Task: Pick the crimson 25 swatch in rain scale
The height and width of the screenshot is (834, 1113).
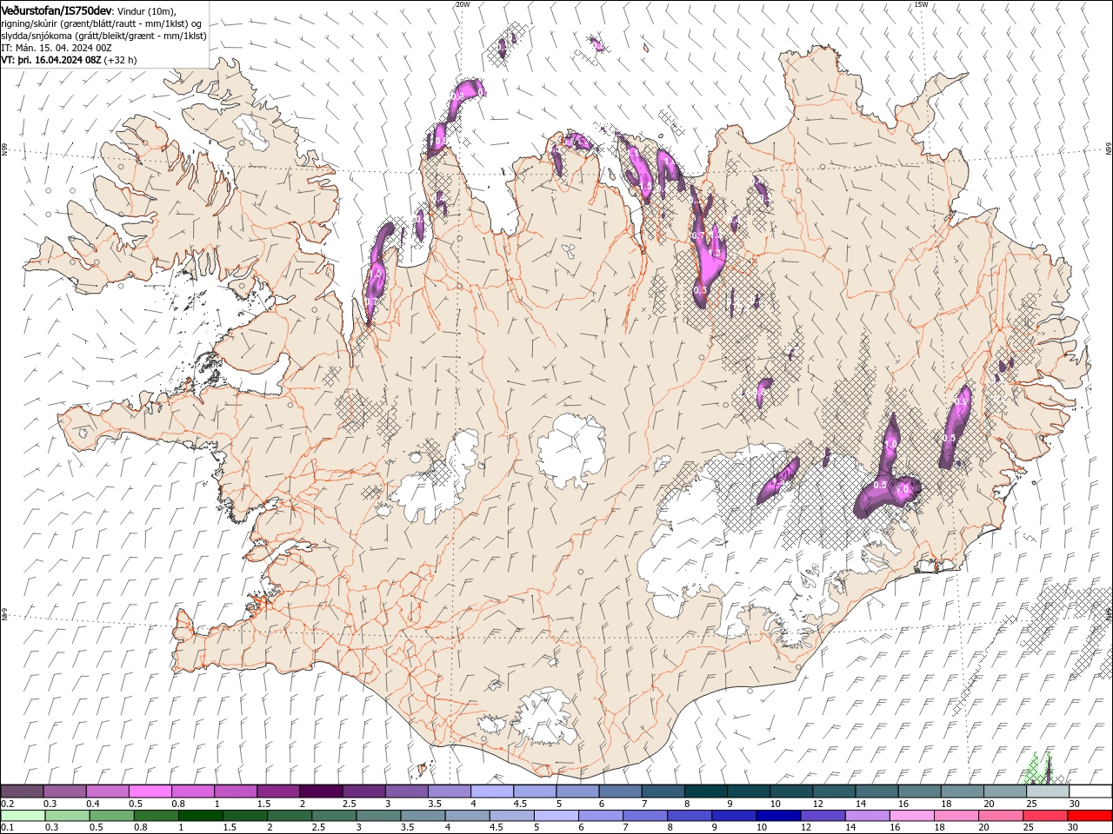Action: [1045, 816]
